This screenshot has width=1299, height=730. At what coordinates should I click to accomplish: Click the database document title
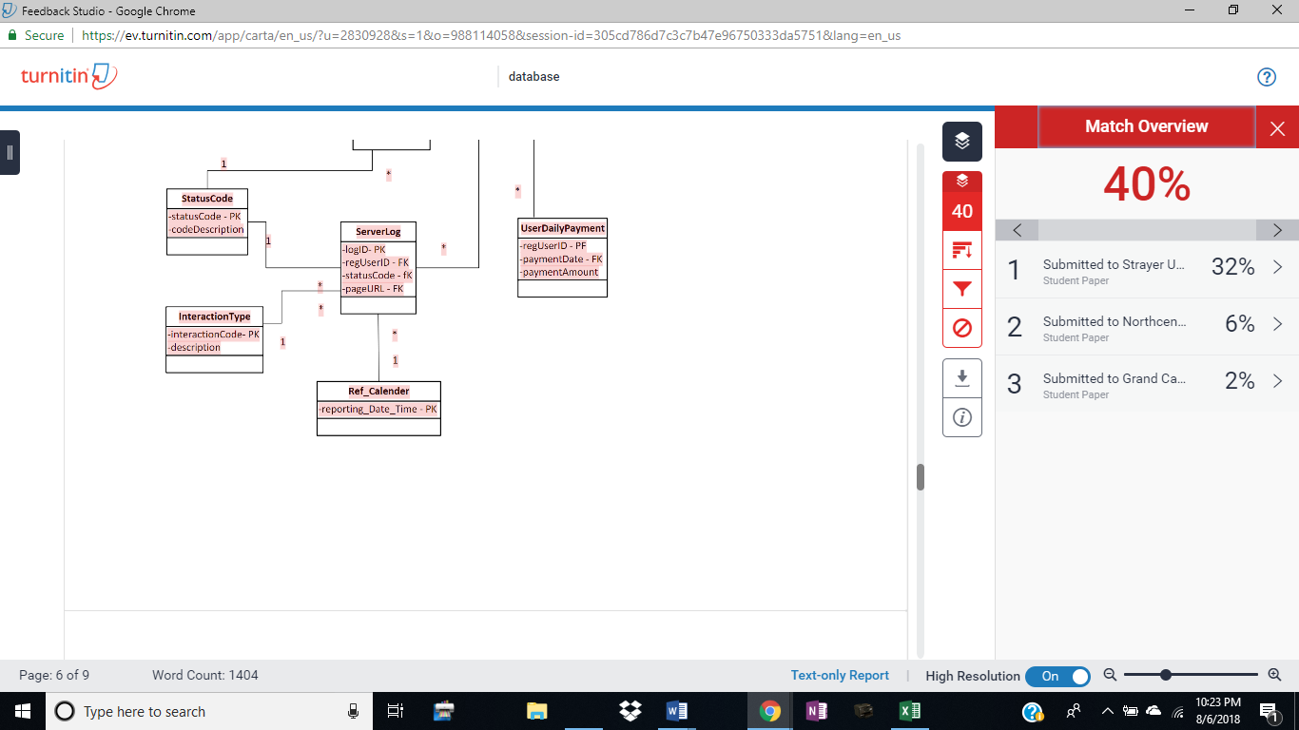533,76
